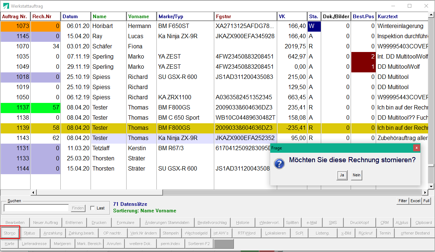Image resolution: width=435 pixels, height=252 pixels.
Task: Click the Storno button
Action: click(10, 233)
